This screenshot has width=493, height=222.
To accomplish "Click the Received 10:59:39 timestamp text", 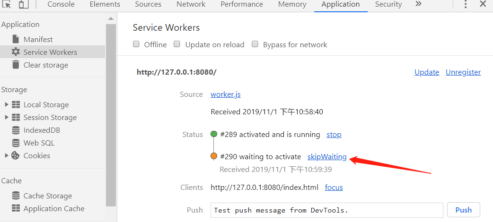I will coord(276,170).
